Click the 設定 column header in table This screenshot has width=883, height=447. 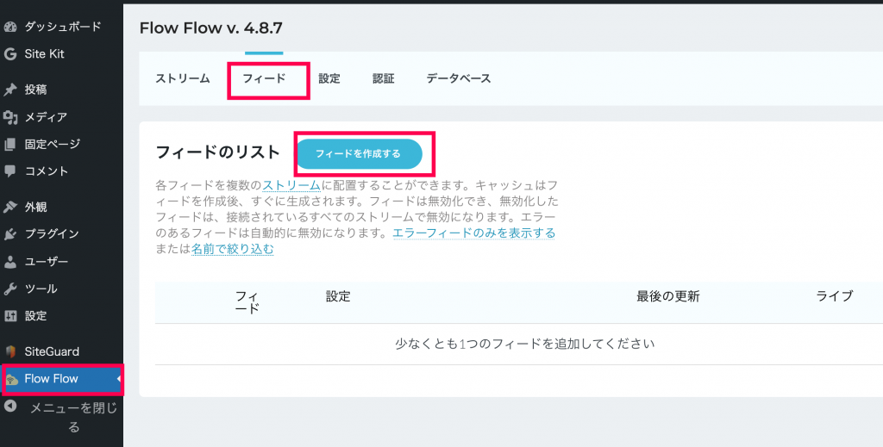click(x=338, y=296)
